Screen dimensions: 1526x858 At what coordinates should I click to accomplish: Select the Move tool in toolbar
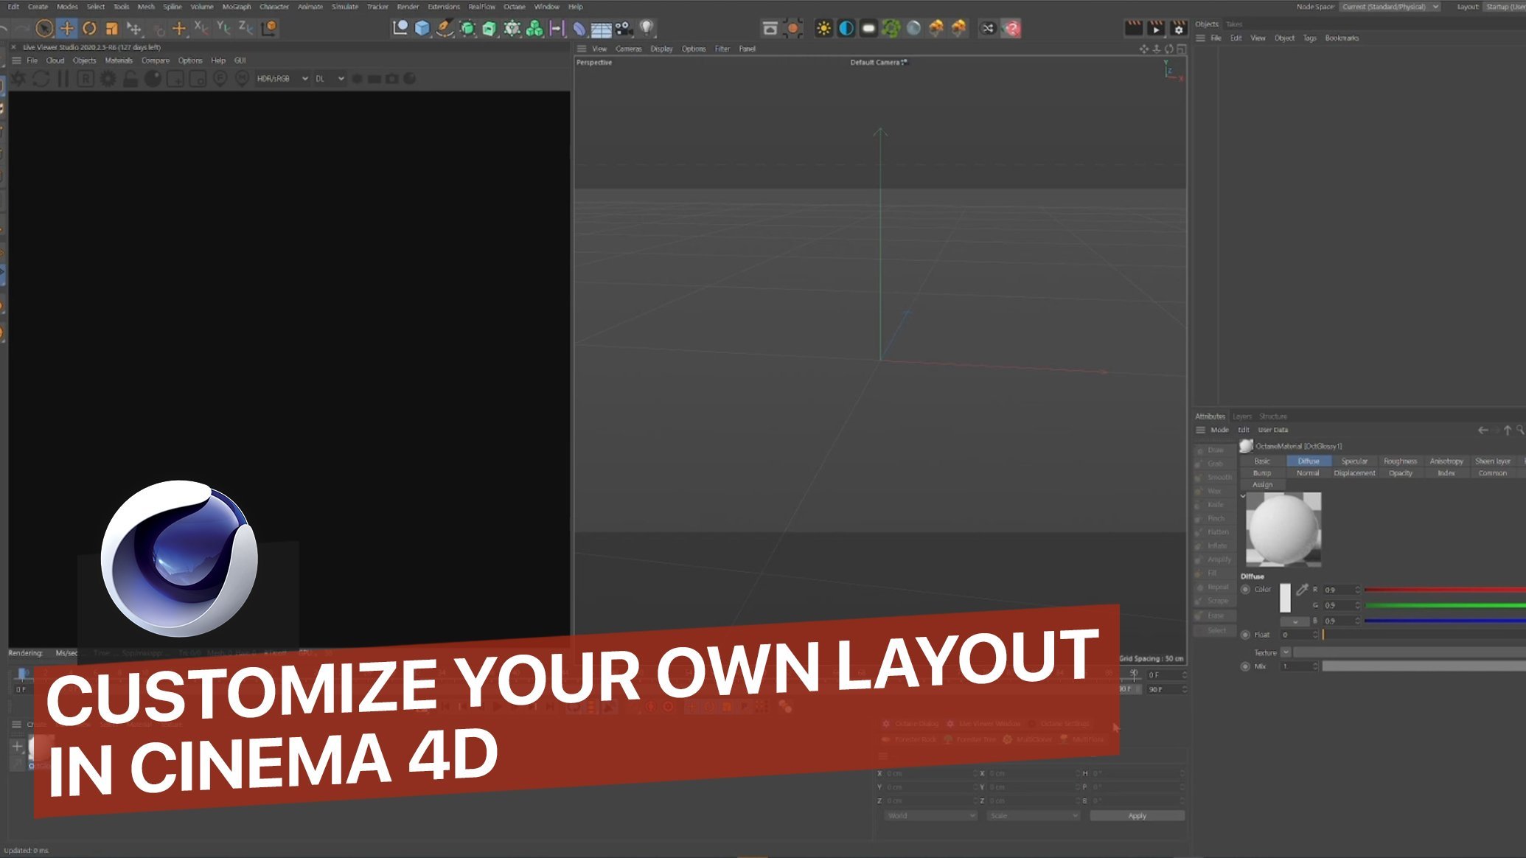point(67,28)
